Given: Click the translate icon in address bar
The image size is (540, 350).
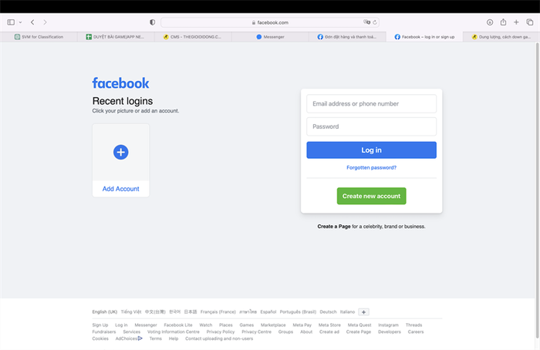Looking at the screenshot, I should click(x=366, y=22).
